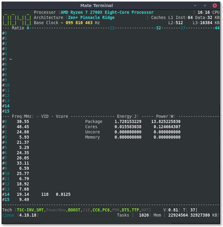Click the base clock value 099 810 463
This screenshot has width=223, height=227.
click(79, 23)
